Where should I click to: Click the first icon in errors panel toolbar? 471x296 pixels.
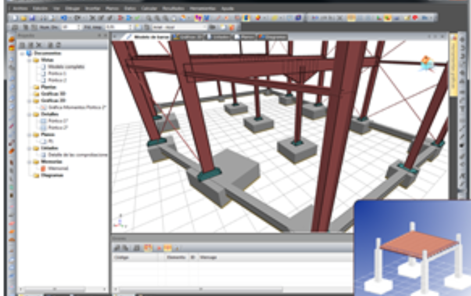click(x=117, y=248)
